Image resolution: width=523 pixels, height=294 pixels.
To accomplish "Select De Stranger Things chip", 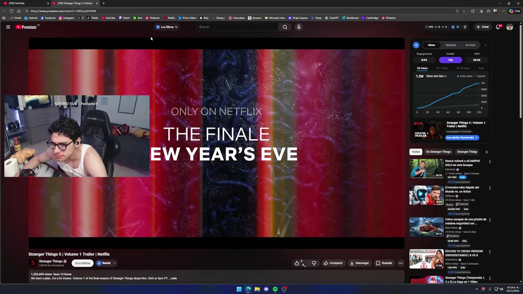I will 438,152.
